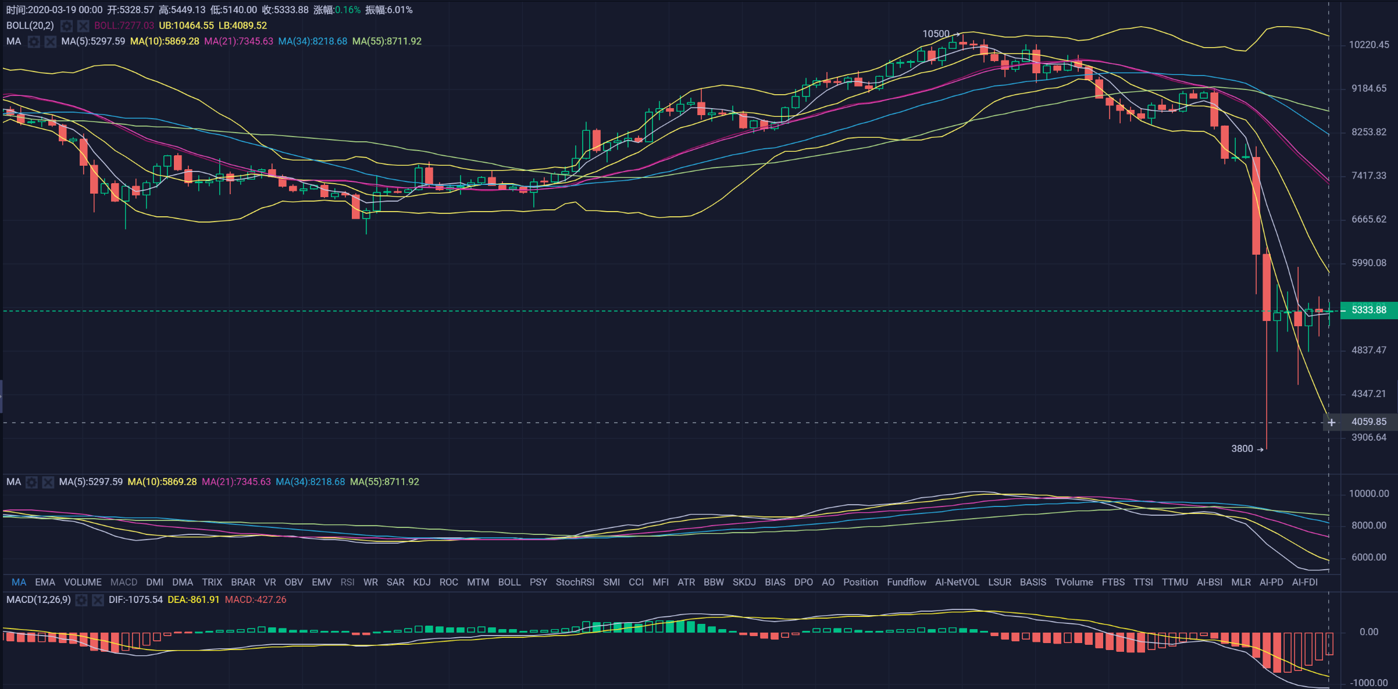
Task: Switch to the BBW indicator
Action: [x=714, y=582]
